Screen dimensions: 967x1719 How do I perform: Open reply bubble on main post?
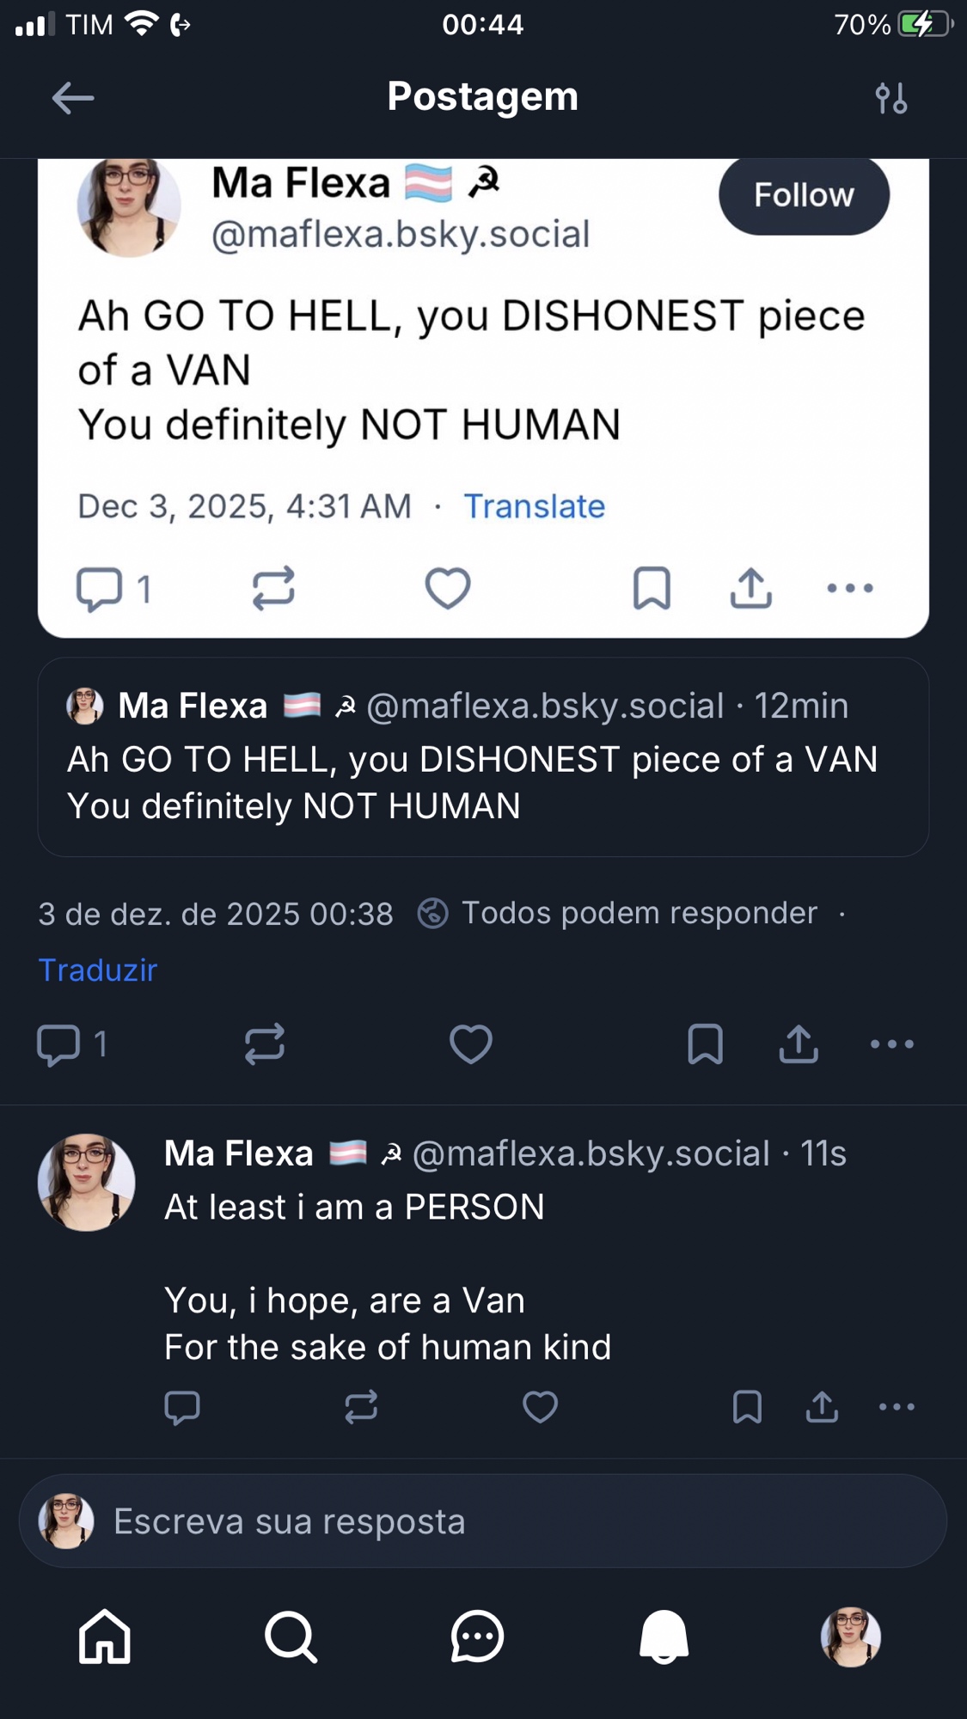click(58, 1044)
